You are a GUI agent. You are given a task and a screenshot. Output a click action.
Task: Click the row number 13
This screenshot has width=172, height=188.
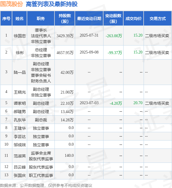coord(6,175)
